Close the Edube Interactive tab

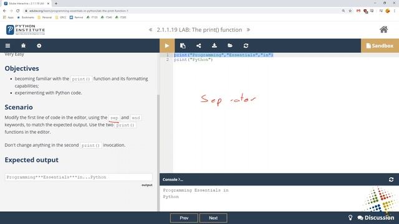48,4
